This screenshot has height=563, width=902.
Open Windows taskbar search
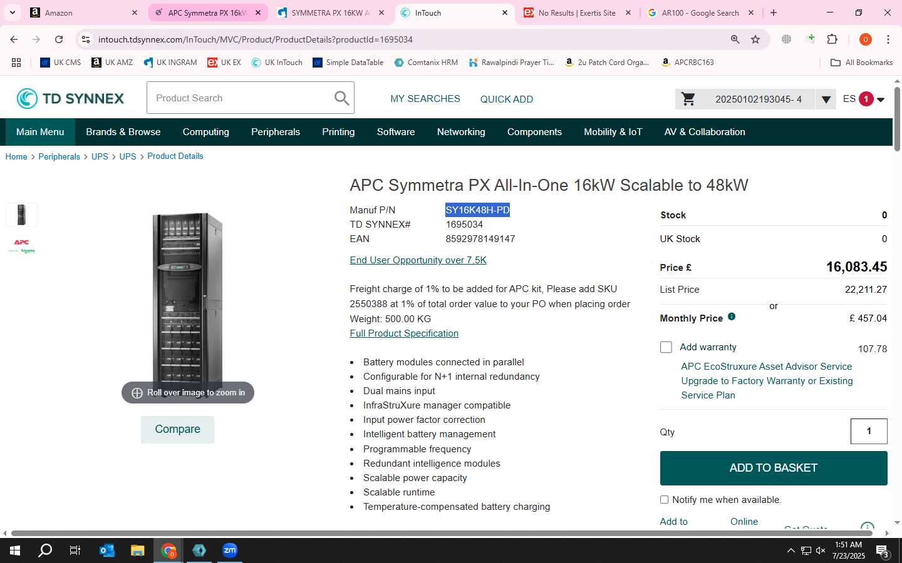pyautogui.click(x=45, y=550)
